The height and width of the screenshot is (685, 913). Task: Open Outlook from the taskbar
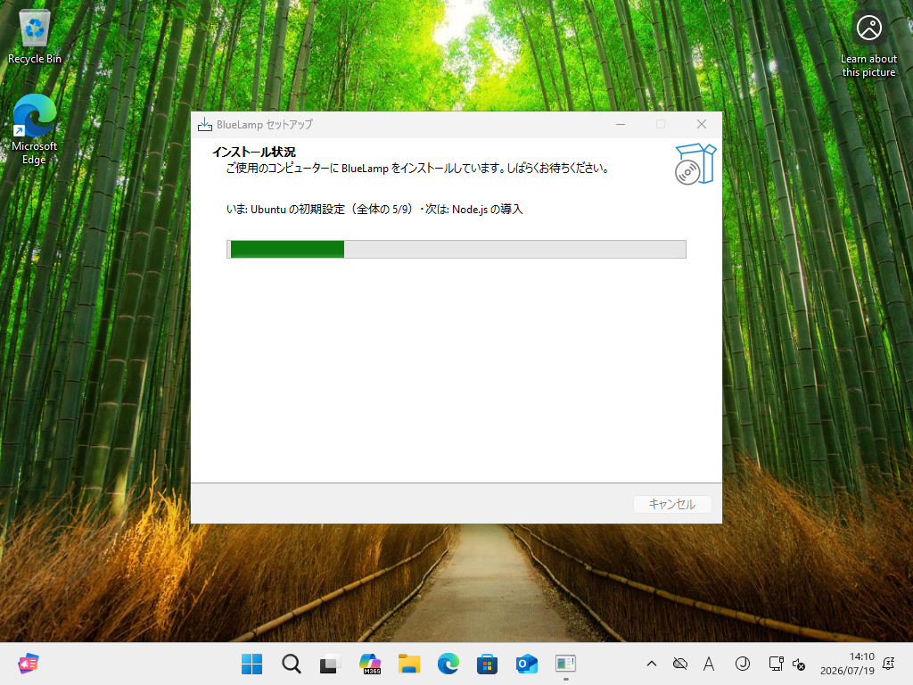pyautogui.click(x=526, y=664)
